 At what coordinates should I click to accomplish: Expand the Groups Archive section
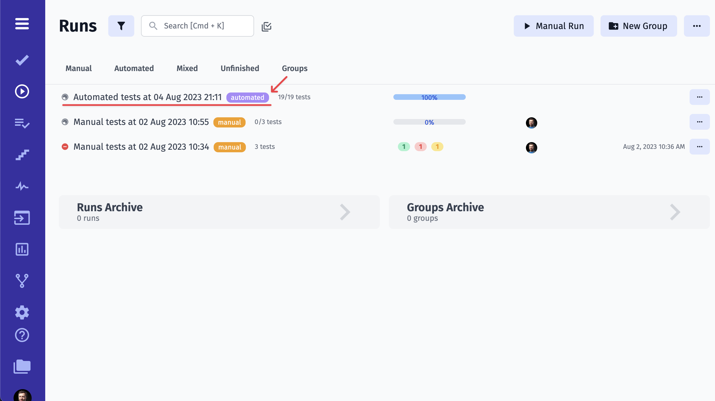(x=549, y=212)
